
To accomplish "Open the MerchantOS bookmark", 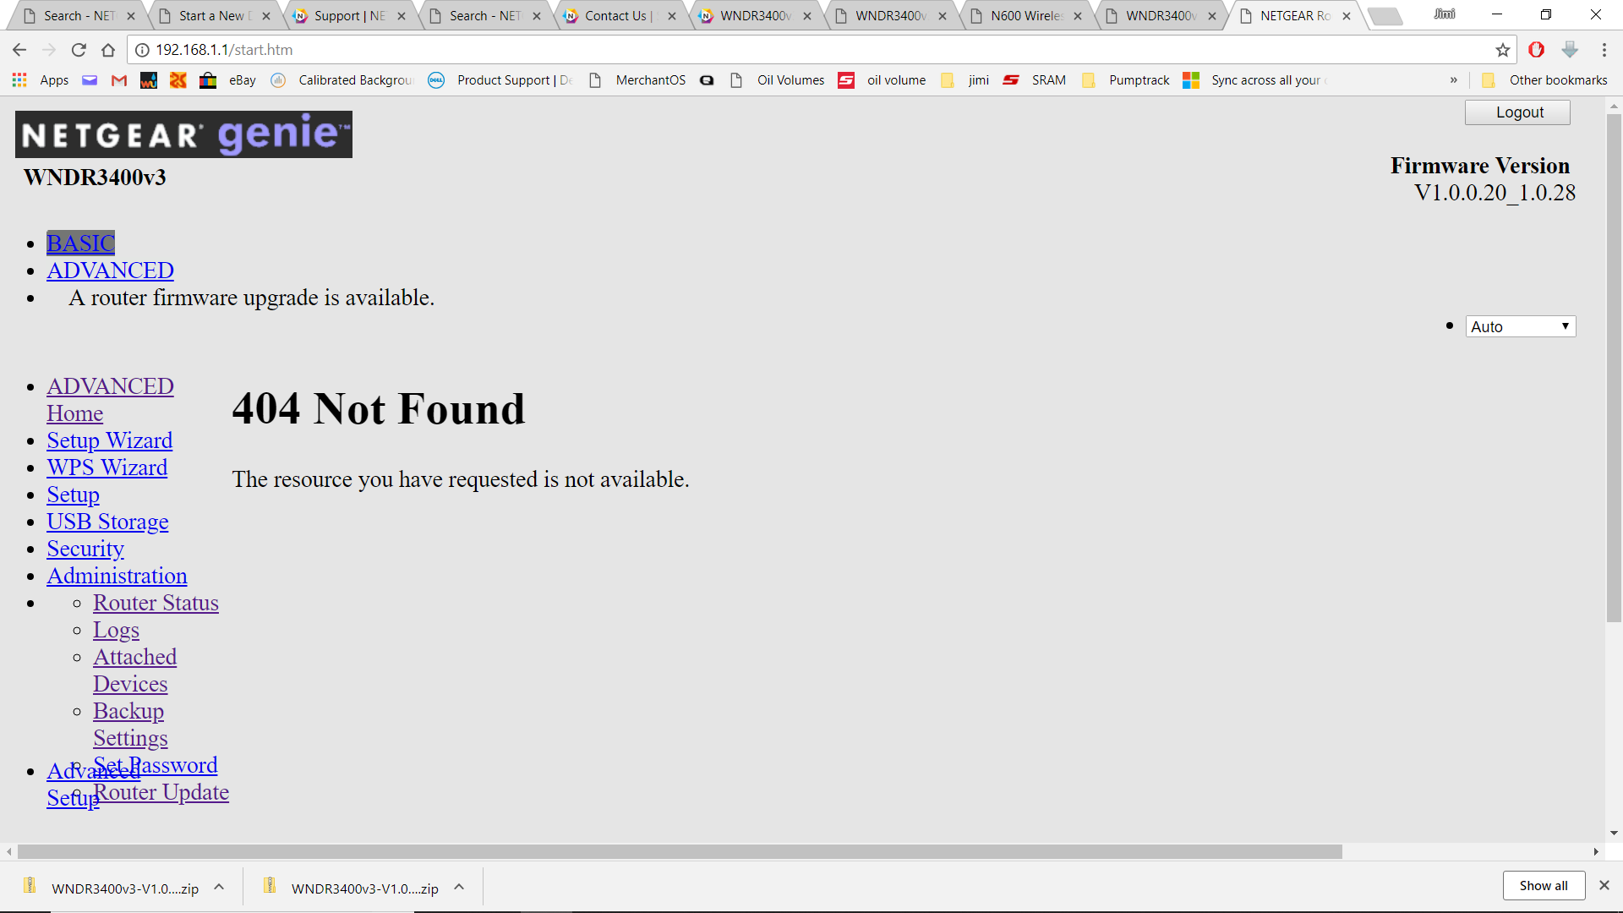I will click(638, 80).
